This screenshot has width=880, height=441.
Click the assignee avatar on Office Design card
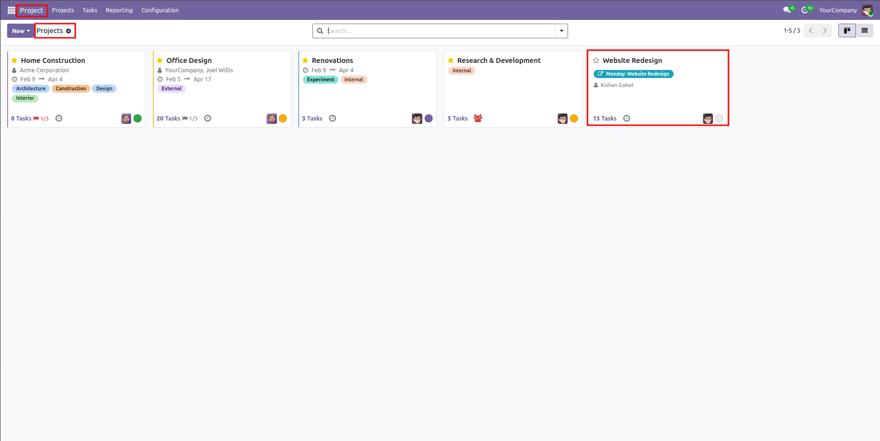[x=271, y=119]
